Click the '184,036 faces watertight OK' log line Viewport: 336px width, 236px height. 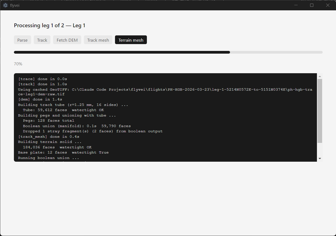click(x=57, y=147)
